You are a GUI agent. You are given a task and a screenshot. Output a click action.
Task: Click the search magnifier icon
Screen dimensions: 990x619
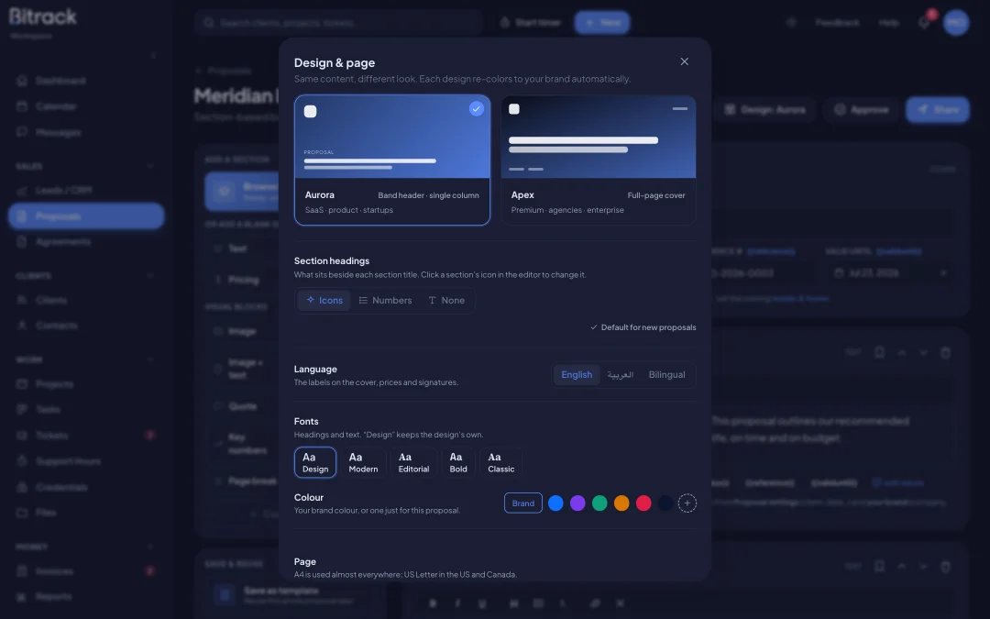209,23
